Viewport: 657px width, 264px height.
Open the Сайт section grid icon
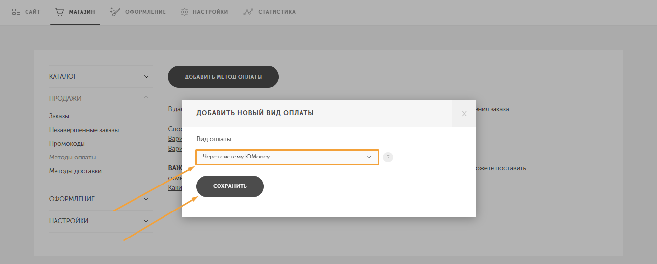[x=16, y=12]
